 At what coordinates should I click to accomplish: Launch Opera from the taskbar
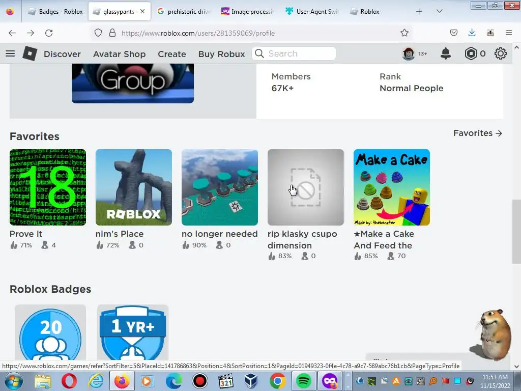pos(69,381)
